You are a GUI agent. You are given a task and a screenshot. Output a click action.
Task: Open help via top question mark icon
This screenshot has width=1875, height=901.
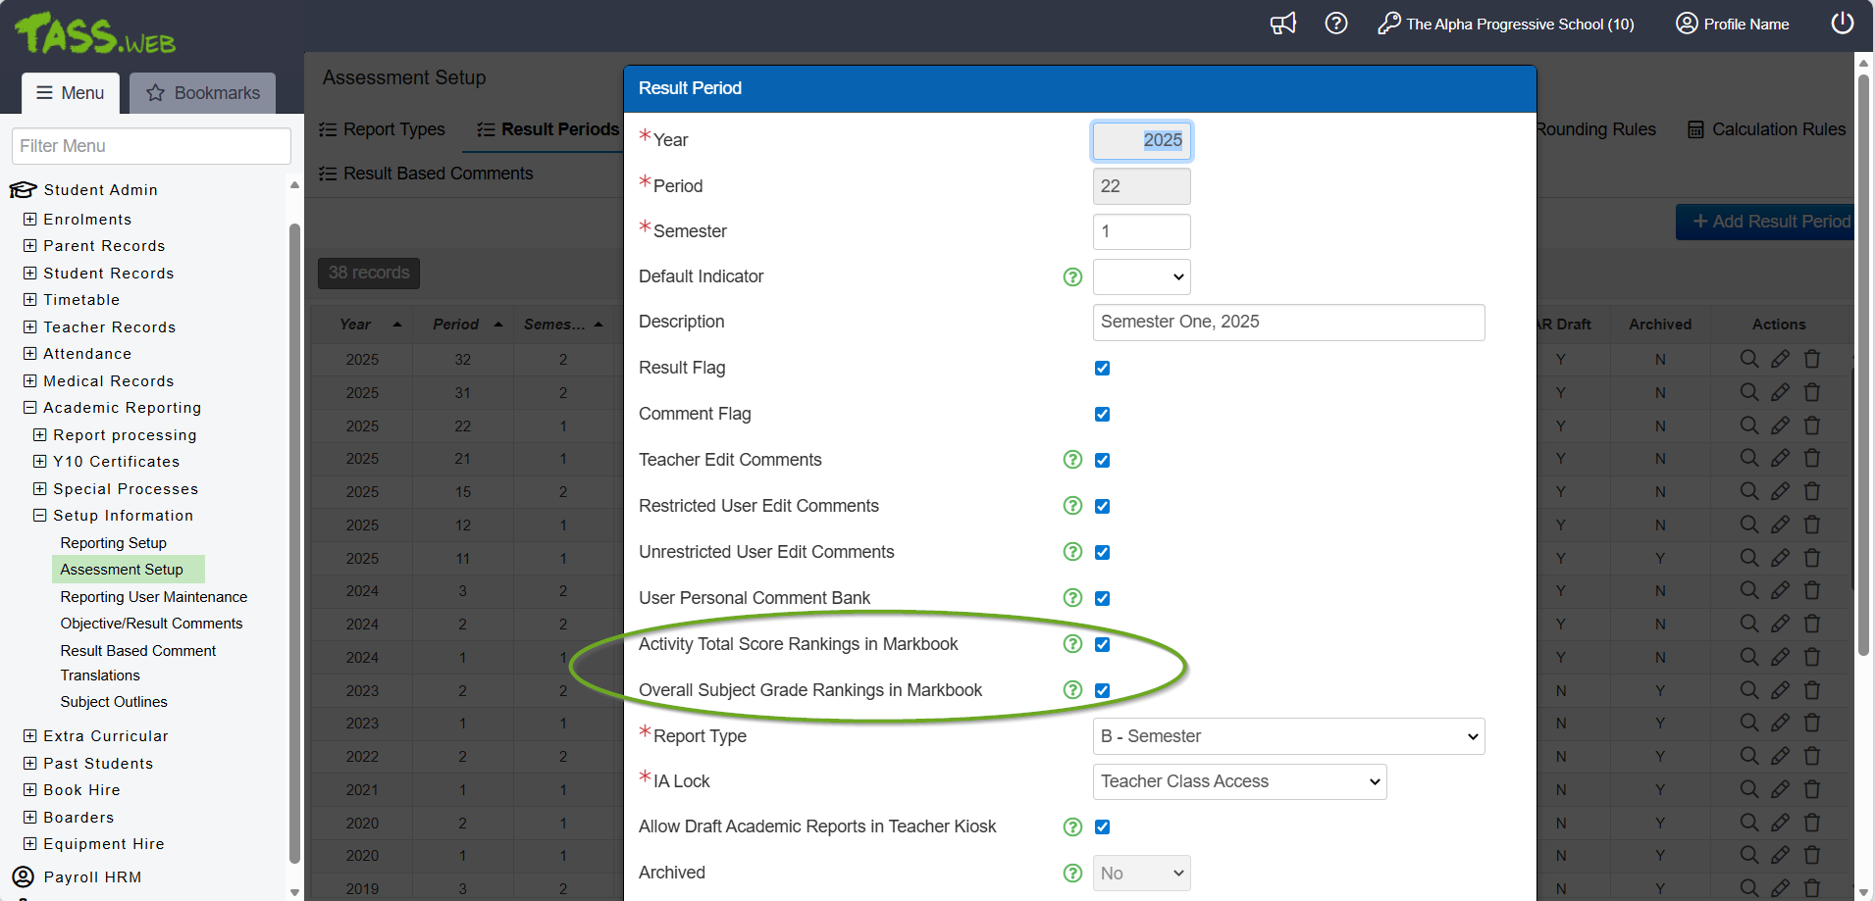[x=1335, y=24]
